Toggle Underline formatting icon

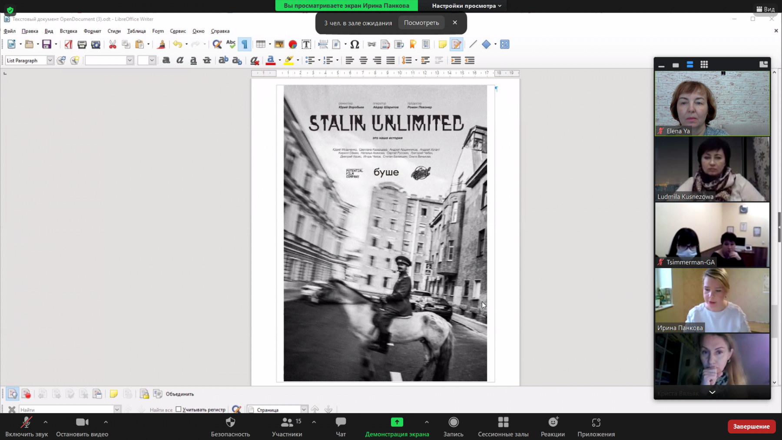pyautogui.click(x=193, y=60)
